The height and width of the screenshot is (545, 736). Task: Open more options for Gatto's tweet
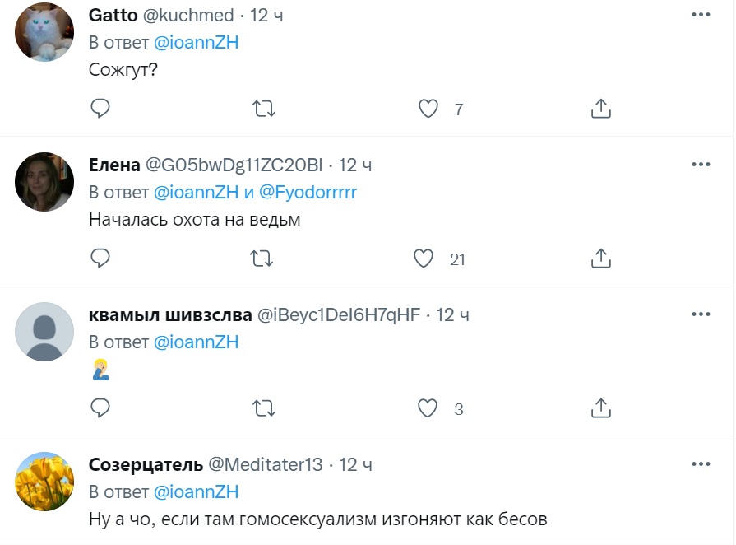pyautogui.click(x=701, y=15)
